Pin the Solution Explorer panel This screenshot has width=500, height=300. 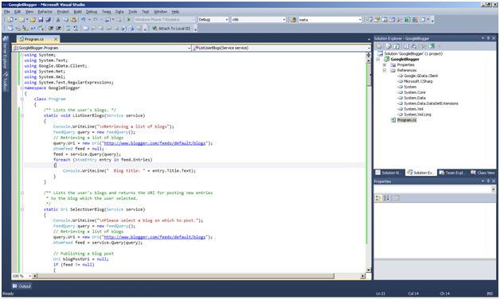coord(488,38)
